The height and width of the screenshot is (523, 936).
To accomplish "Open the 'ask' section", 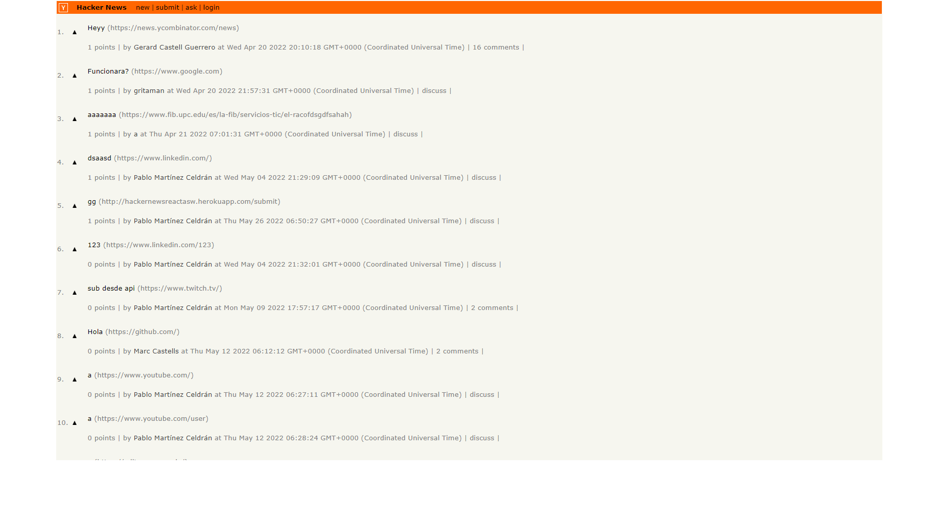I will point(191,8).
